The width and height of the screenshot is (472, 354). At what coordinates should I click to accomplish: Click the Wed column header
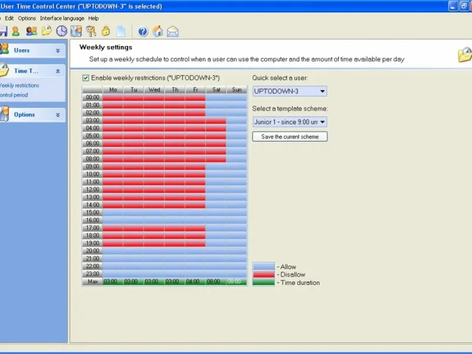click(x=154, y=90)
